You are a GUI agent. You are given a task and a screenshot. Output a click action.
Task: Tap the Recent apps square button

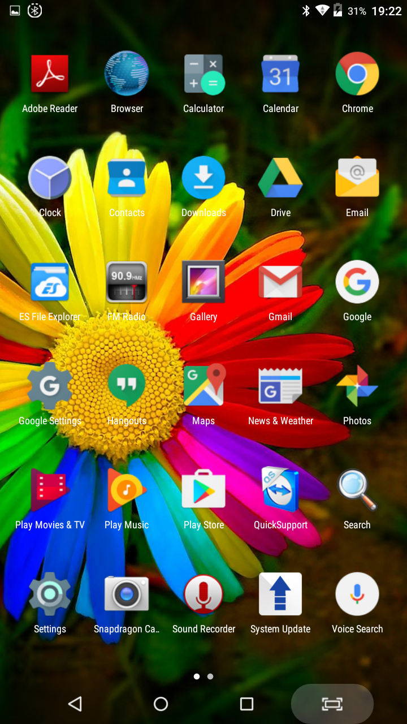coord(246,704)
